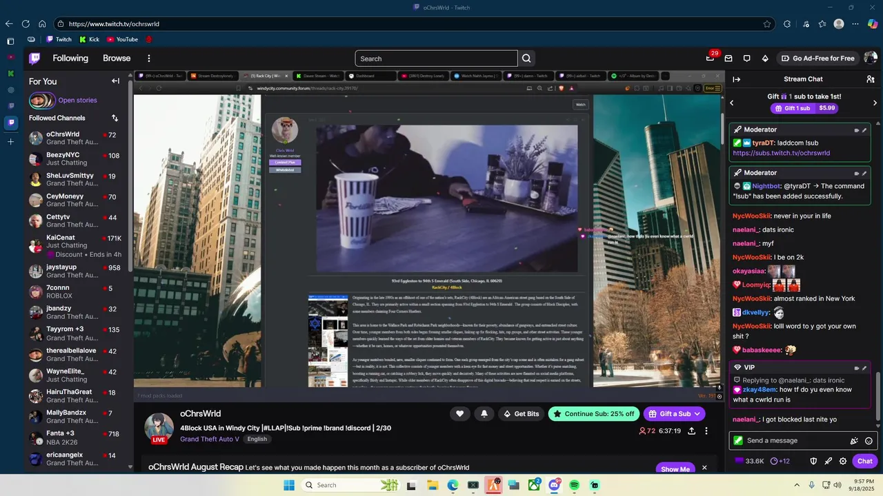Dismiss the August Recap banner
Image resolution: width=883 pixels, height=496 pixels.
tap(704, 468)
